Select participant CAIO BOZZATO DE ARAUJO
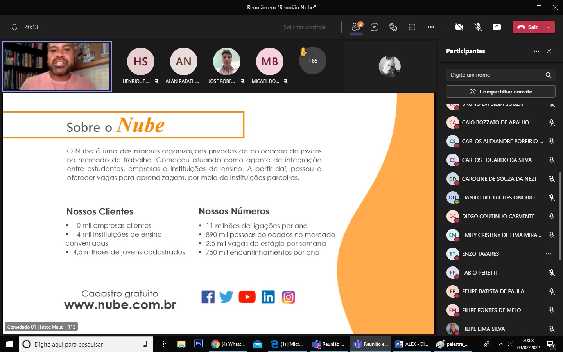563x352 pixels. tap(501, 122)
